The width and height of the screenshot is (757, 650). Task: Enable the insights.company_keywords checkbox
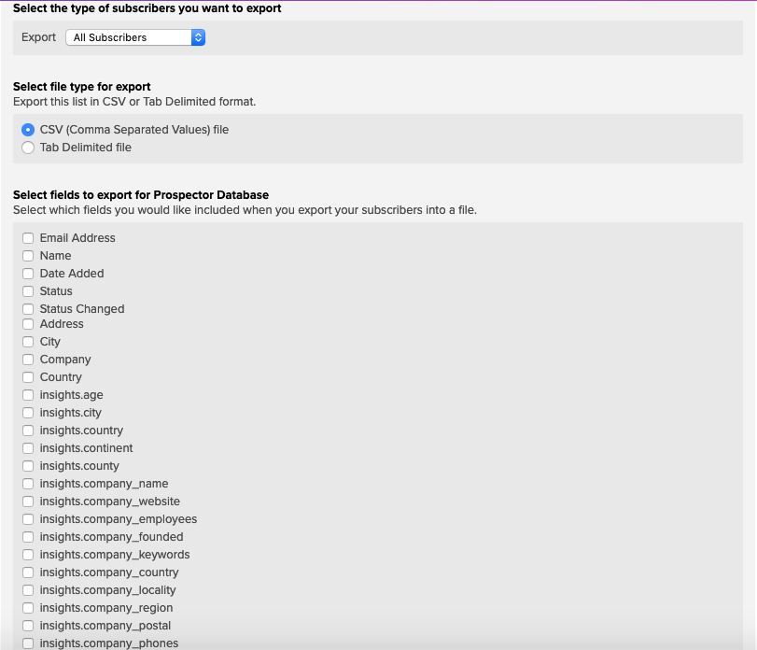click(x=28, y=555)
